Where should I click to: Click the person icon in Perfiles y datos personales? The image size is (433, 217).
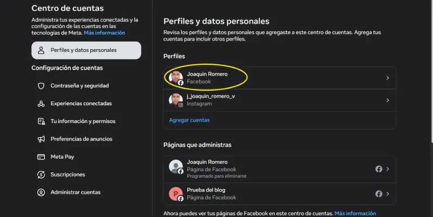point(41,50)
